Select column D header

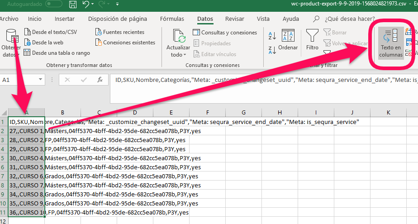135,113
